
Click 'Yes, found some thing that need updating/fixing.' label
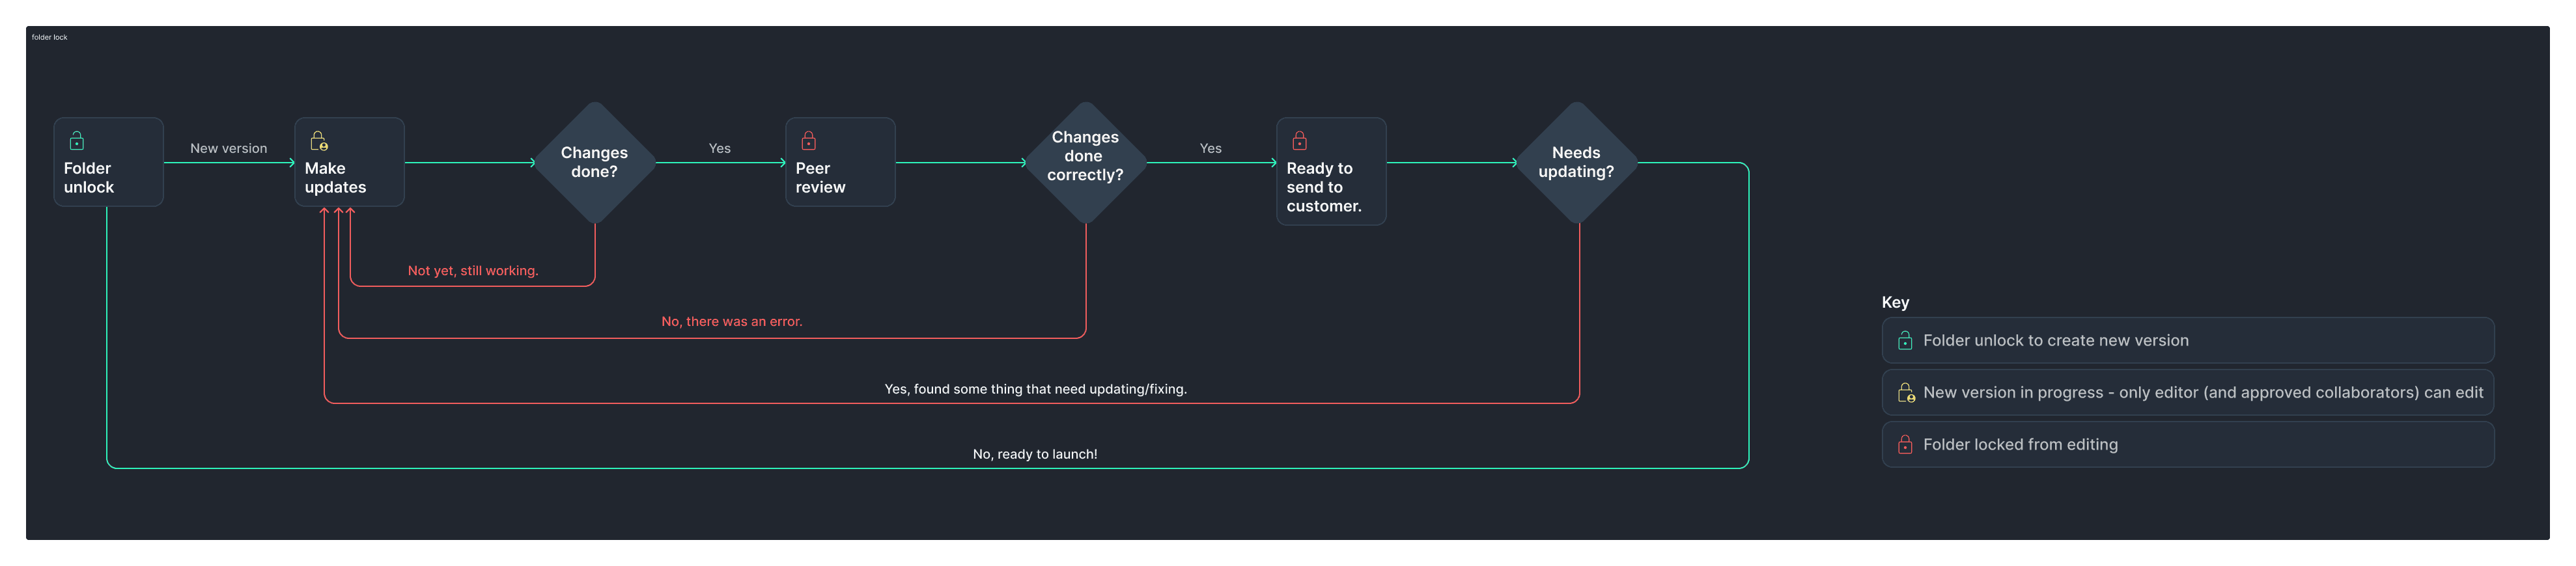click(x=1036, y=389)
